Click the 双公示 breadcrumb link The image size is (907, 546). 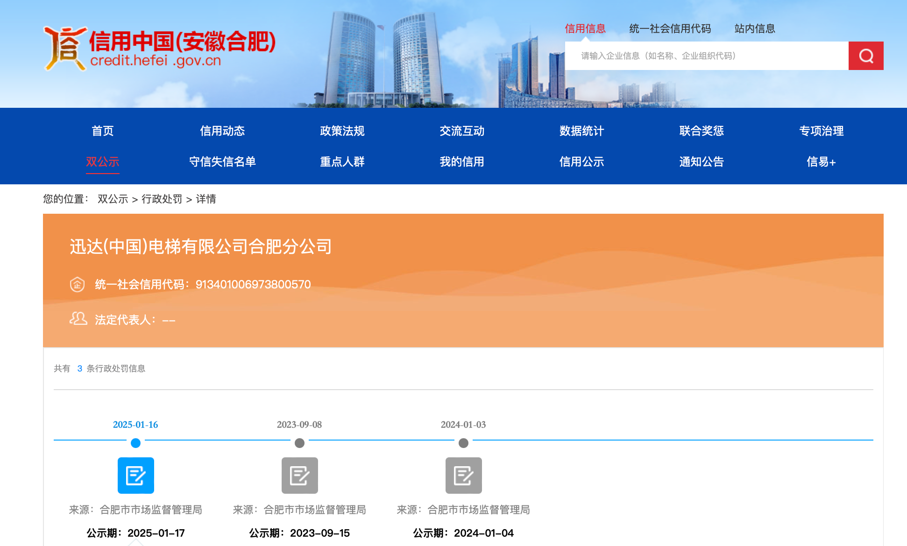pos(113,199)
